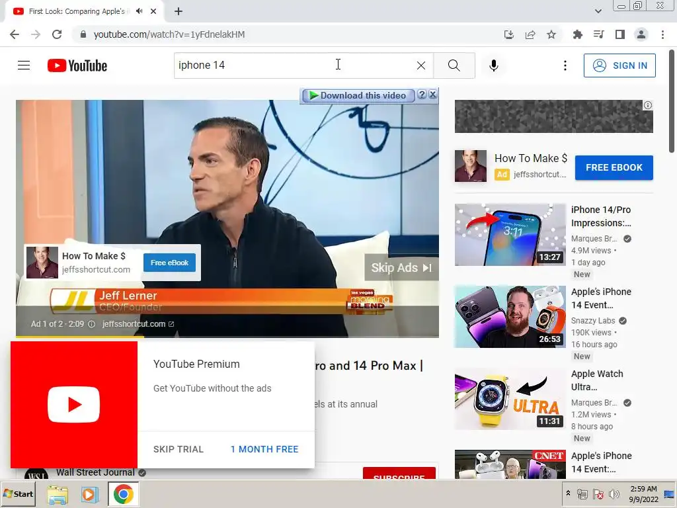Run the search with the magnifier button
The image size is (677, 508).
point(454,65)
